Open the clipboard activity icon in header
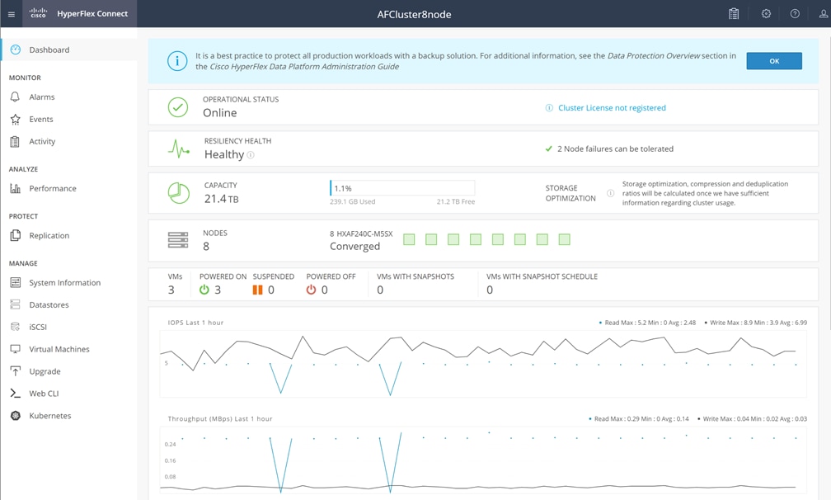This screenshot has width=831, height=500. (734, 14)
